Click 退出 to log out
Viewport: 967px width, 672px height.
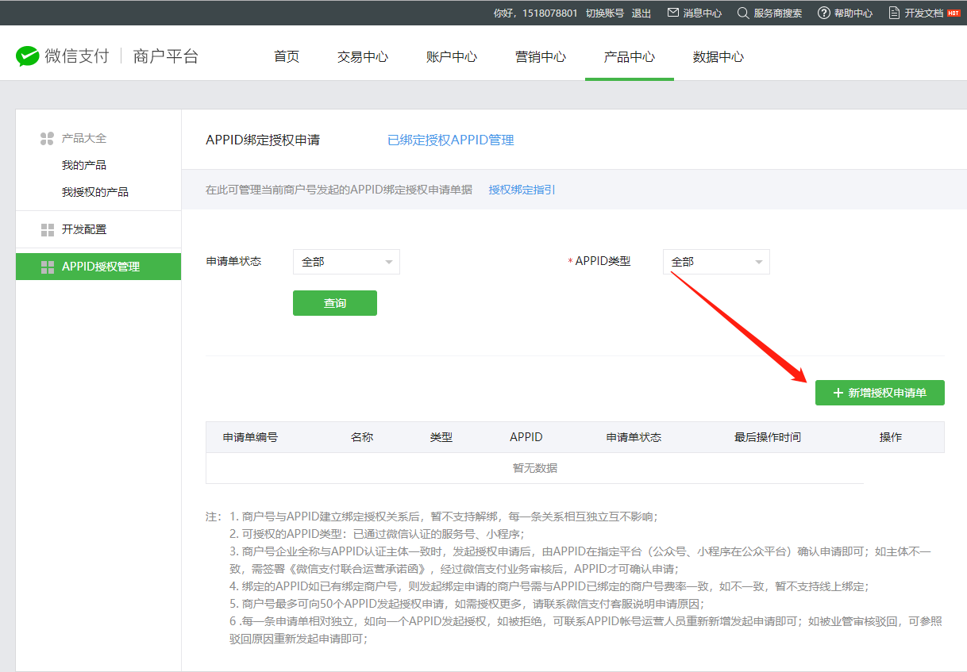(641, 13)
